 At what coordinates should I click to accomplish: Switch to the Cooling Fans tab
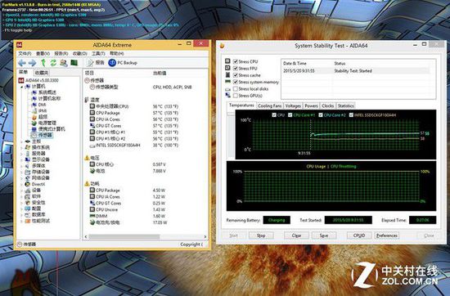pyautogui.click(x=269, y=105)
